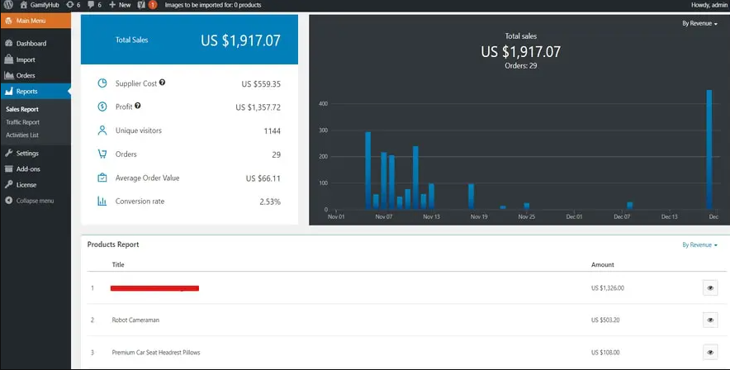Open Add-ons in the sidebar
730x370 pixels.
pos(28,168)
